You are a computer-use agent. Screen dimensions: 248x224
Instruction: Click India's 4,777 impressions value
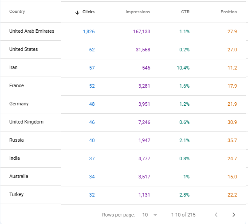(x=144, y=158)
